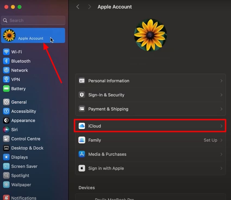This screenshot has width=231, height=200.
Task: Click the Screen Saver icon
Action: pyautogui.click(x=6, y=166)
